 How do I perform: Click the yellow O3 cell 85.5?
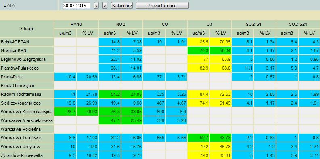tap(199, 42)
